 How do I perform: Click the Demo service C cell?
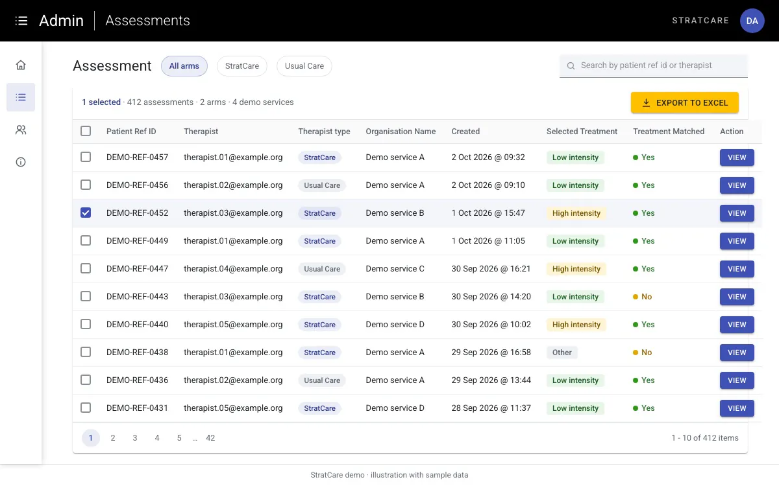click(x=395, y=269)
